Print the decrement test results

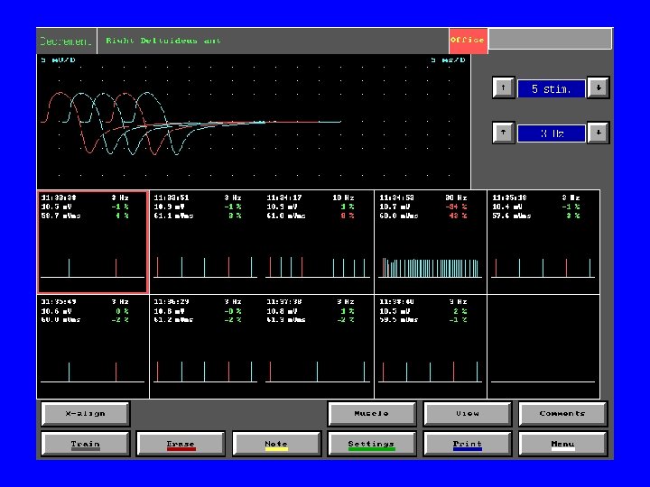(x=467, y=444)
